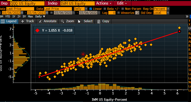Select the 5Y range tab
The width and height of the screenshot is (191, 102).
[24, 17]
